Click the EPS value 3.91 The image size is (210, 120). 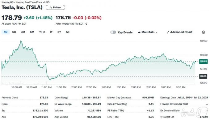(x=151, y=117)
